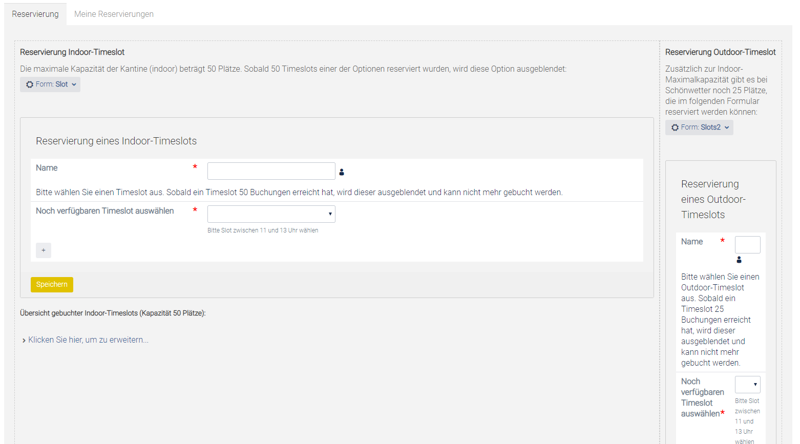Click the gear icon in Form: Slots2
Image resolution: width=800 pixels, height=444 pixels.
675,128
